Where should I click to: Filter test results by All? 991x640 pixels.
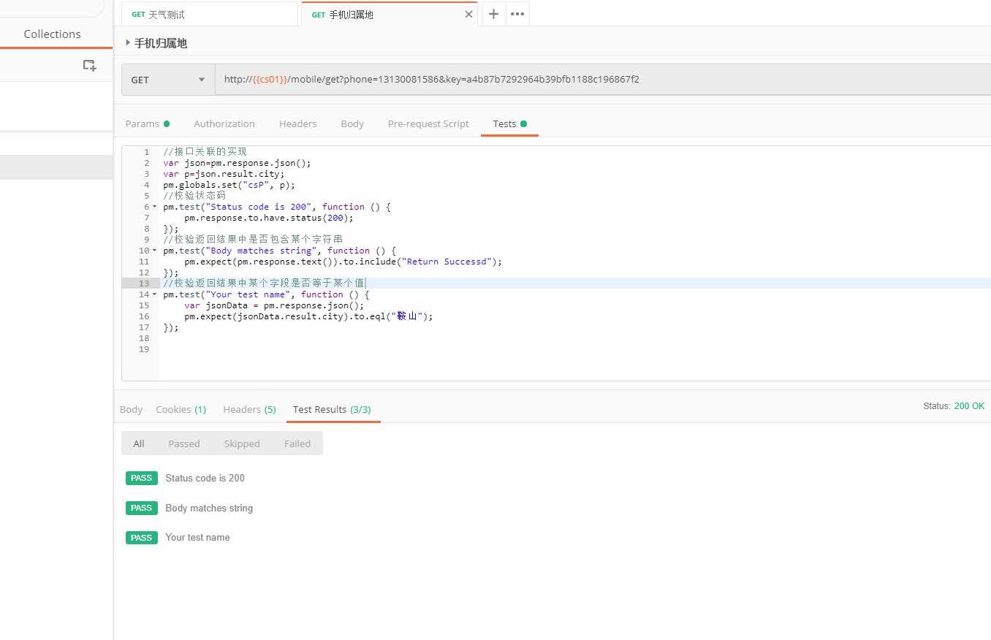click(x=139, y=443)
